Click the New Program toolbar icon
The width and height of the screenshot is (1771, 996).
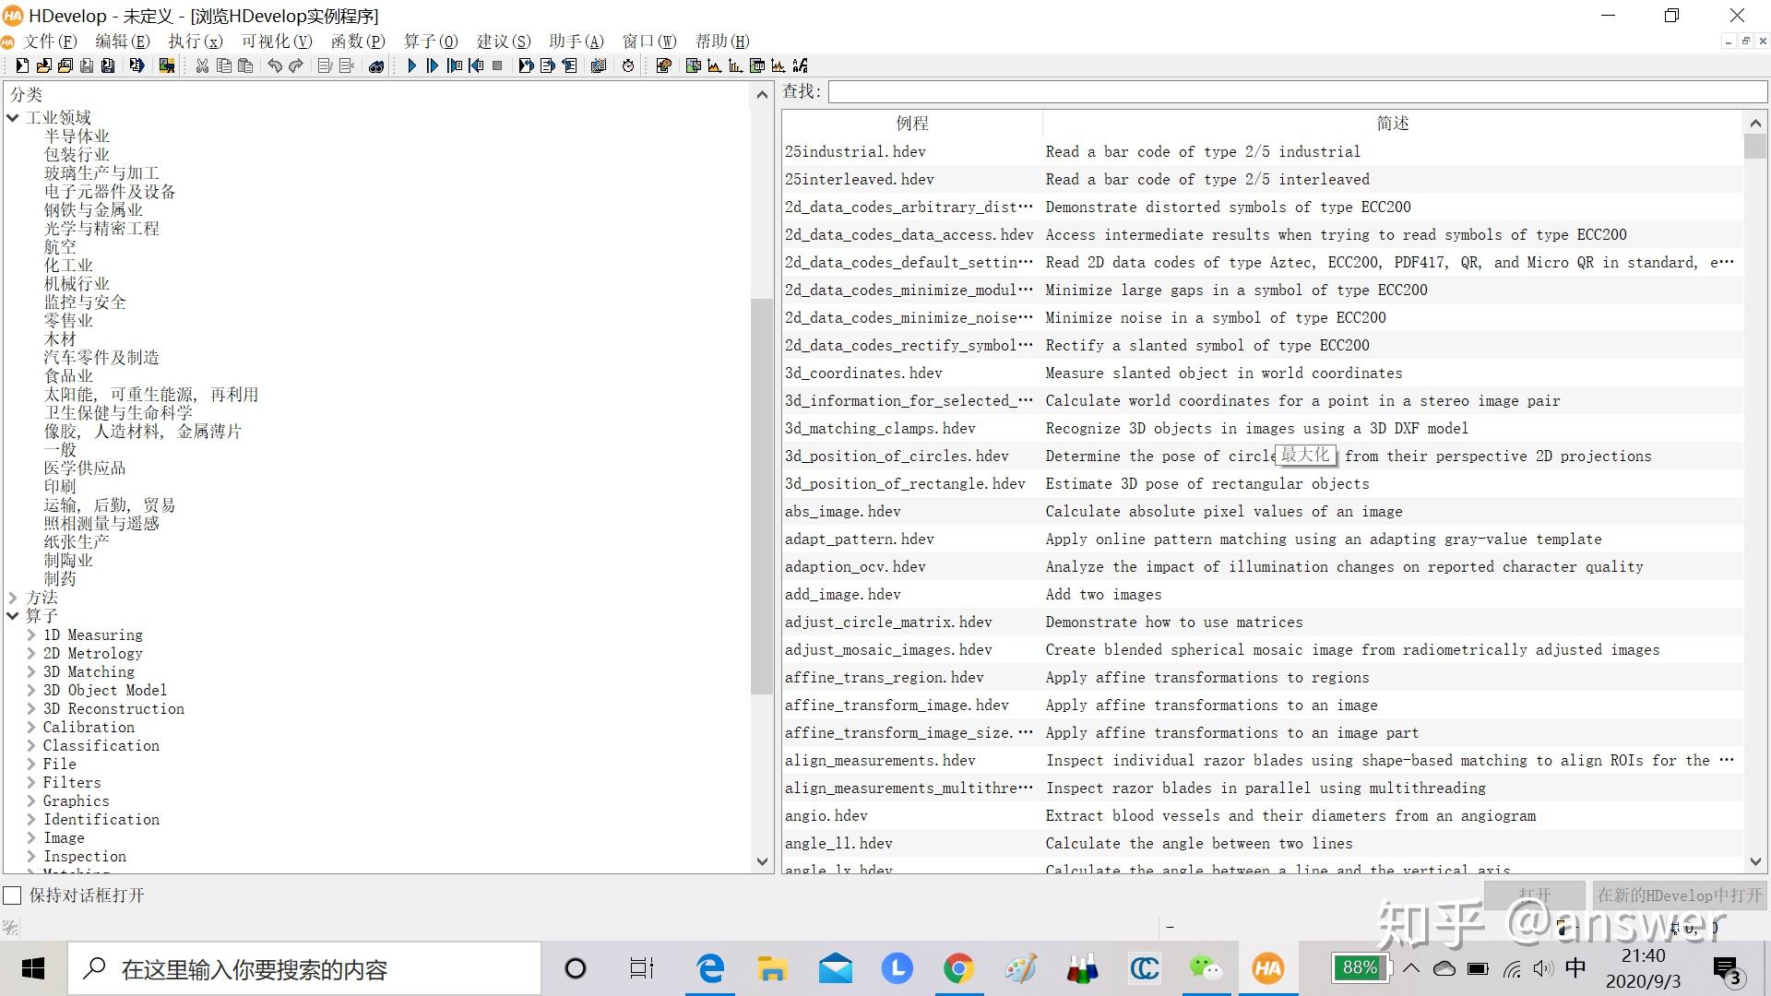coord(22,65)
